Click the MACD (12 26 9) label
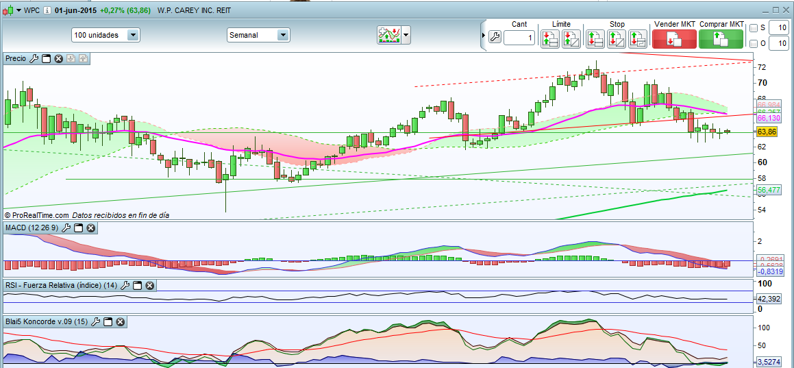794x368 pixels. pyautogui.click(x=32, y=228)
